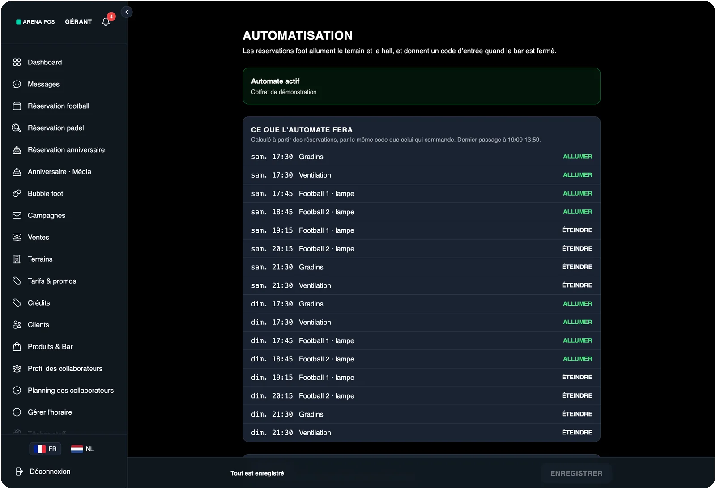Viewport: 716px width, 489px height.
Task: Select row sam. 17:30 Ventilation
Action: 422,175
